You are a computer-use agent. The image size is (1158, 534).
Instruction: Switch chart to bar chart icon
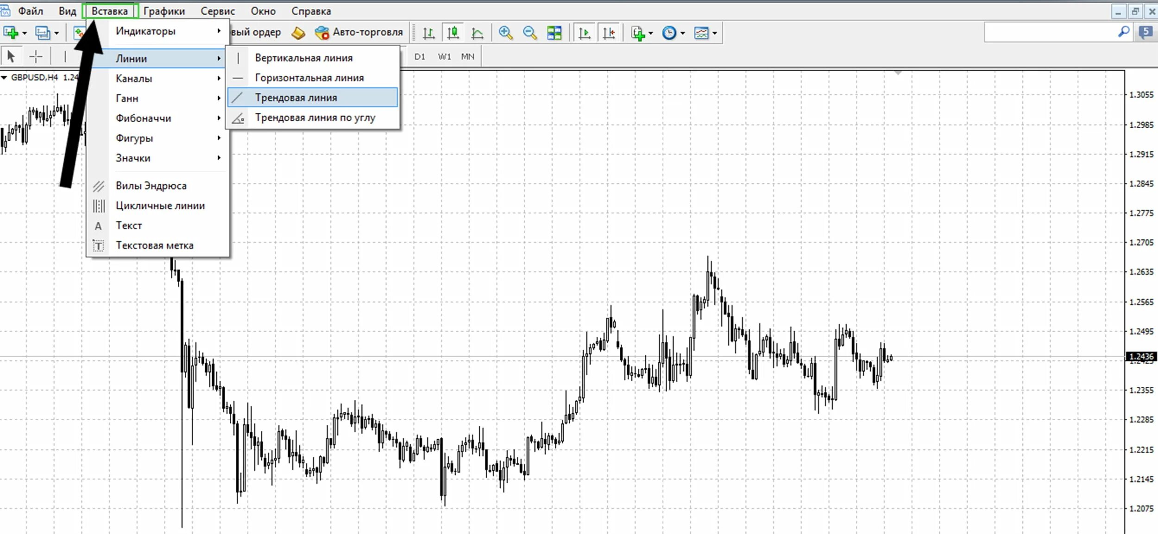(429, 33)
